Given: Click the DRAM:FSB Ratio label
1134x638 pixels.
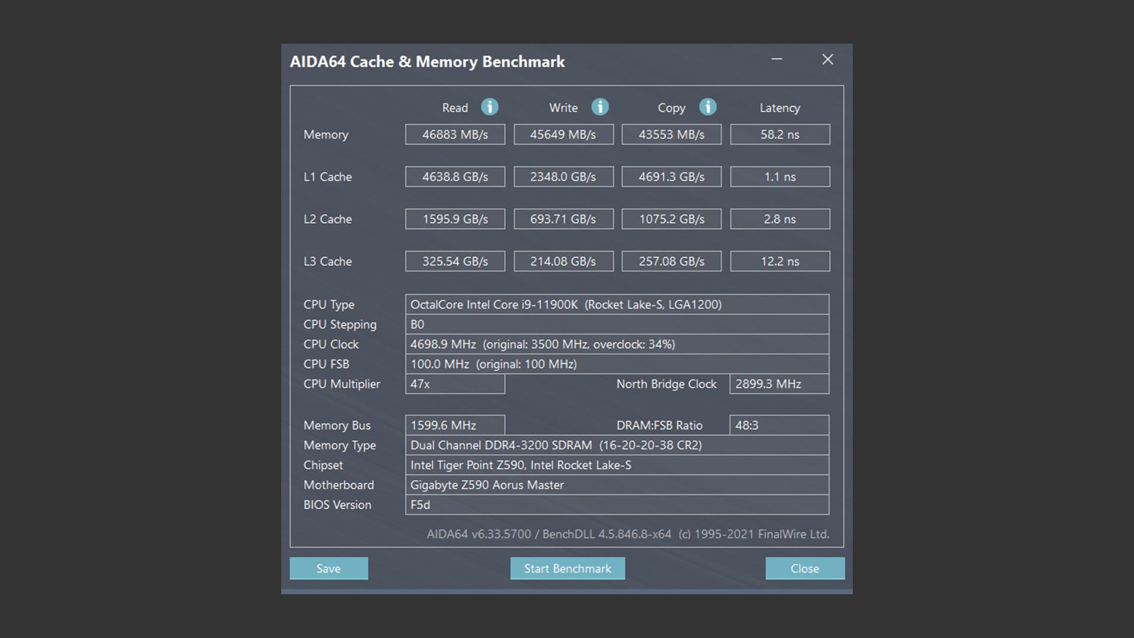Looking at the screenshot, I should [x=659, y=425].
